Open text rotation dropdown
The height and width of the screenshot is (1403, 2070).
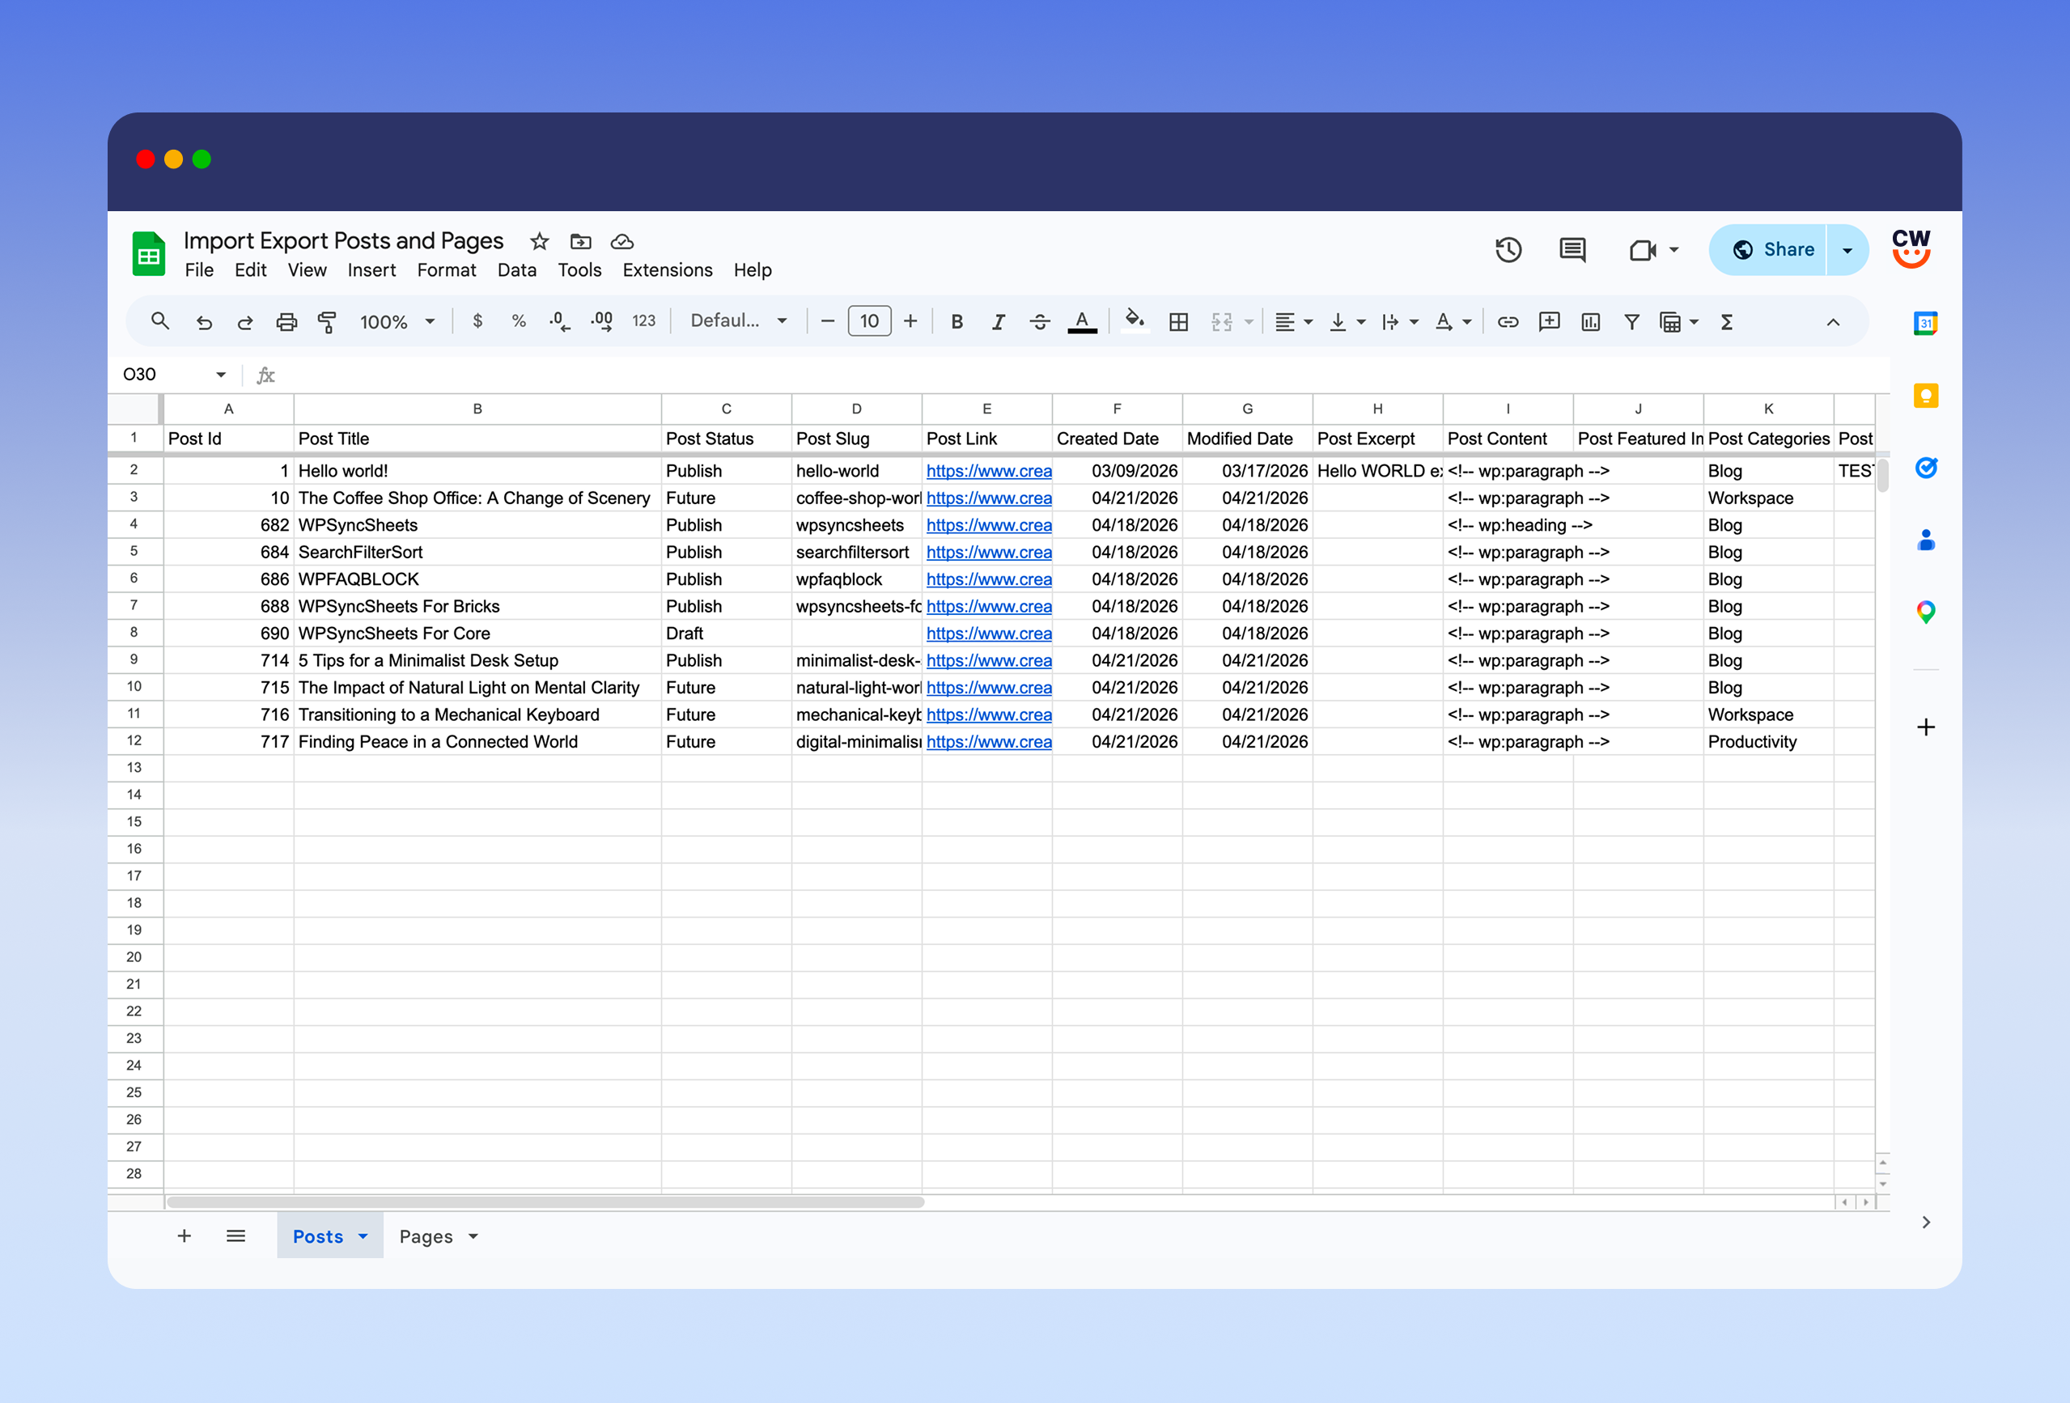tap(1453, 321)
